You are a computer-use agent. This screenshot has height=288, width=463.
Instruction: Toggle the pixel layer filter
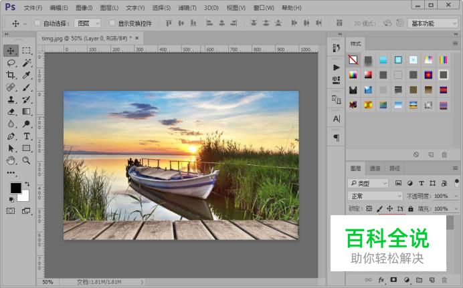click(398, 183)
